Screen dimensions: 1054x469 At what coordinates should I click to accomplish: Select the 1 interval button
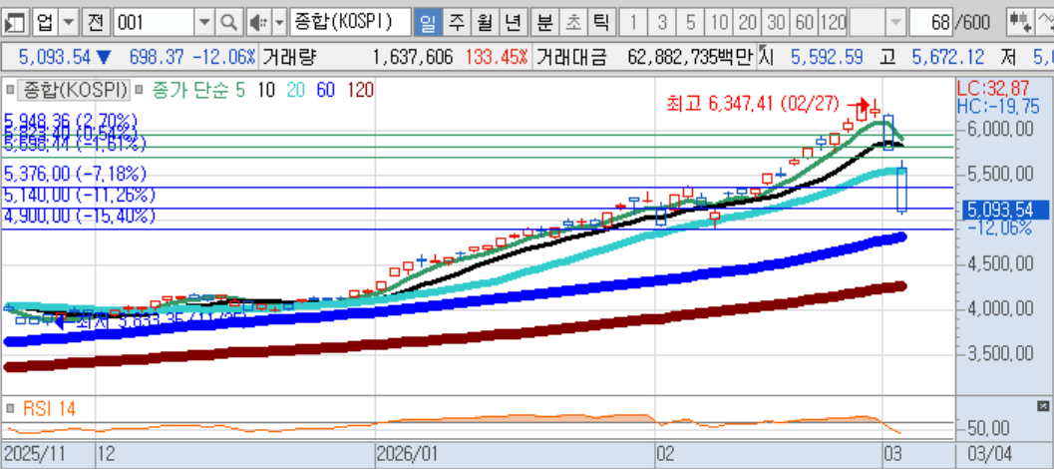click(x=632, y=23)
